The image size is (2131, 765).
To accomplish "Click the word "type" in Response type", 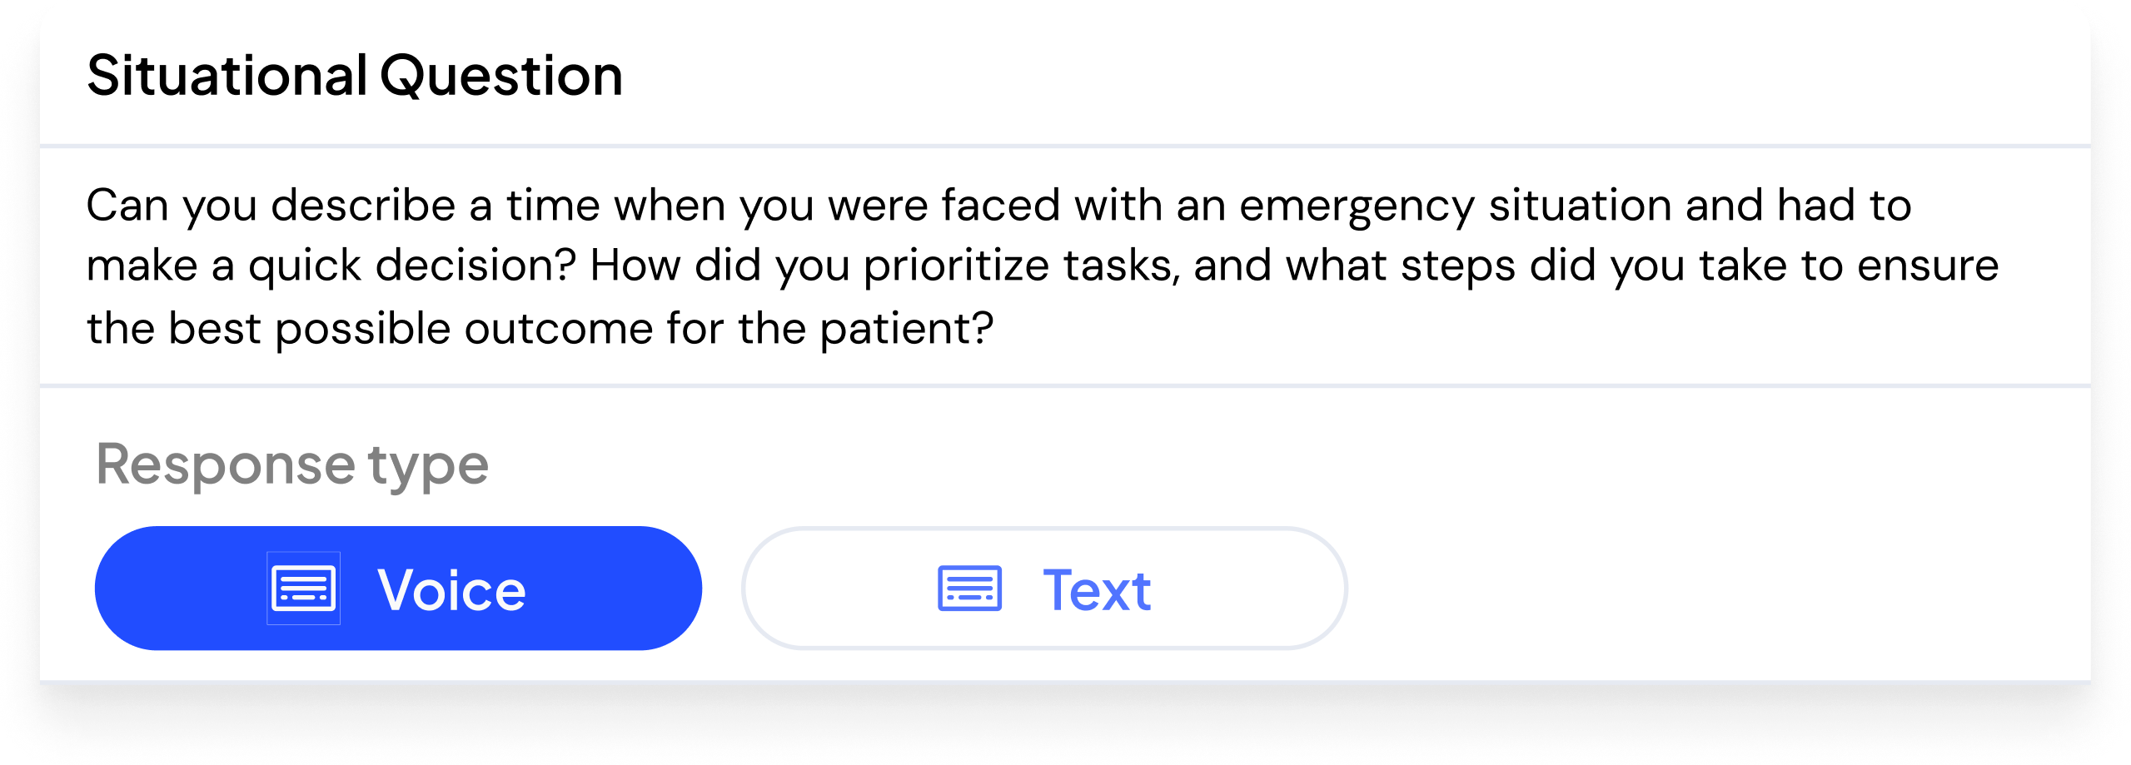I will click(x=428, y=468).
